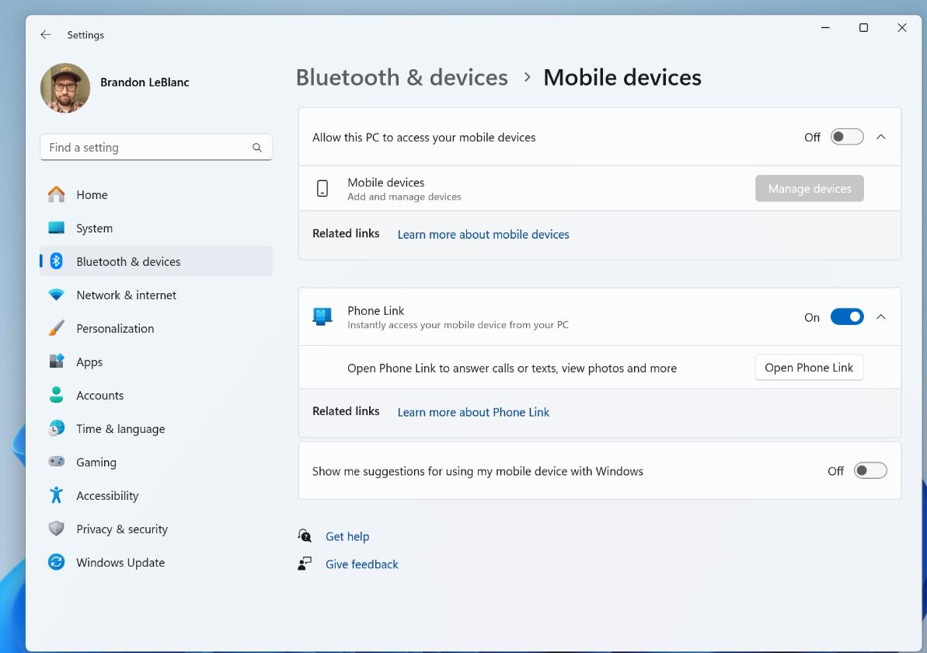
Task: Collapse the Phone Link section
Action: tap(880, 316)
